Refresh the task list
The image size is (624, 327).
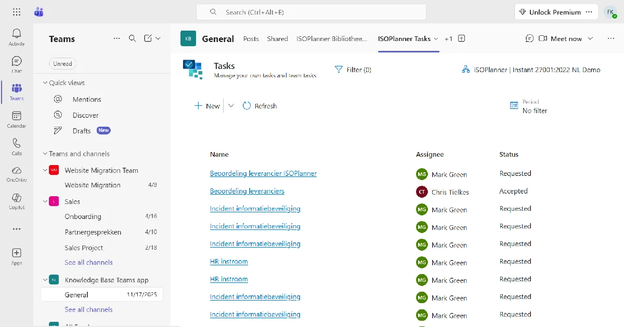click(259, 106)
